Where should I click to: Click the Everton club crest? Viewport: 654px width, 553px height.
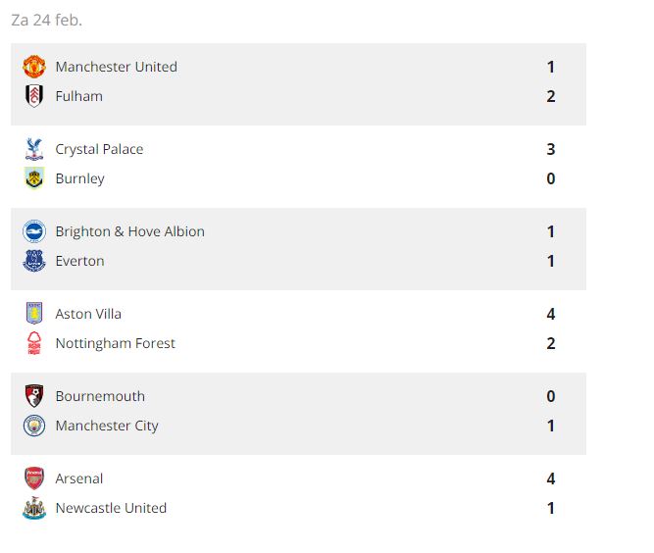point(34,261)
